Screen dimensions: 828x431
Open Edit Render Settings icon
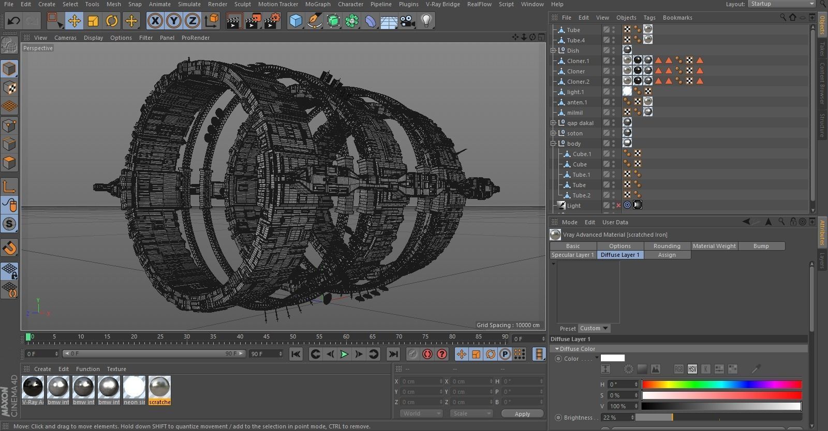[x=272, y=21]
